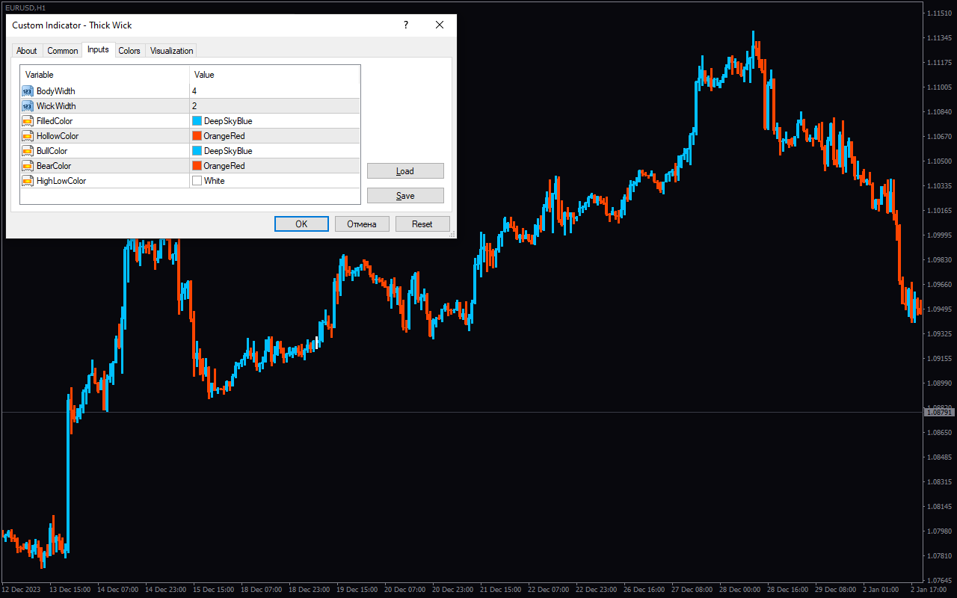Select the Inputs tab
This screenshot has width=957, height=598.
[x=98, y=49]
